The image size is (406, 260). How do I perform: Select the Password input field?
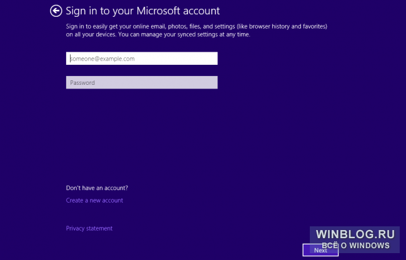[x=142, y=82]
